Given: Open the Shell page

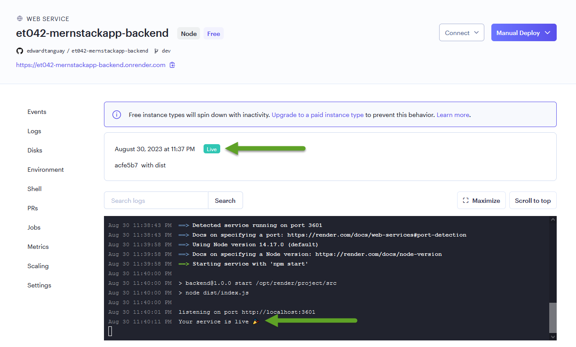Looking at the screenshot, I should (35, 189).
